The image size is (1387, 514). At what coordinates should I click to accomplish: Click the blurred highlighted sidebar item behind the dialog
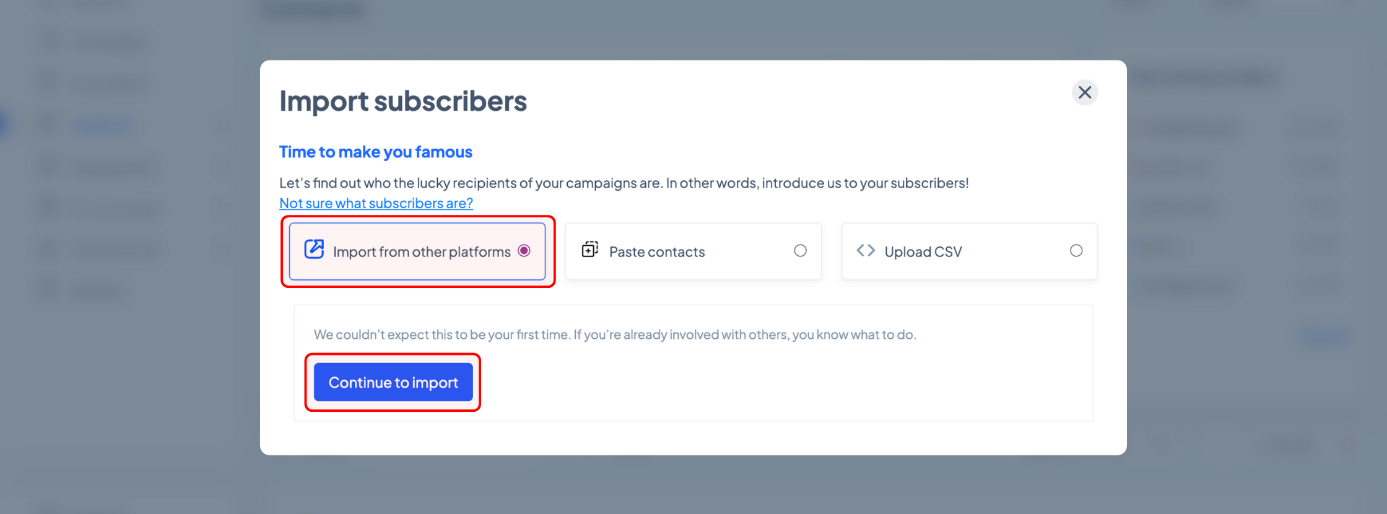[102, 126]
